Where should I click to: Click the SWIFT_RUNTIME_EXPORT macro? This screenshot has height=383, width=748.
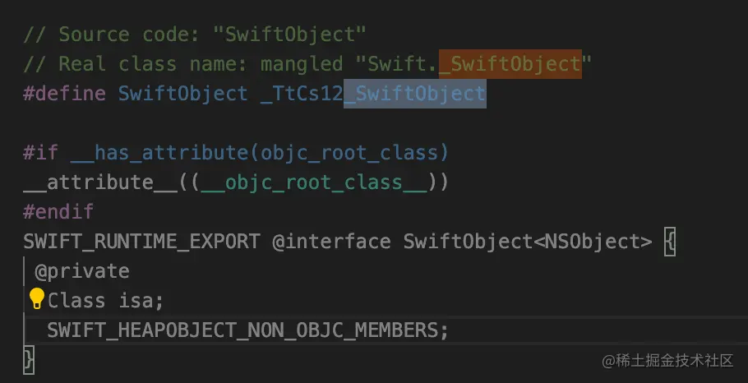click(141, 242)
